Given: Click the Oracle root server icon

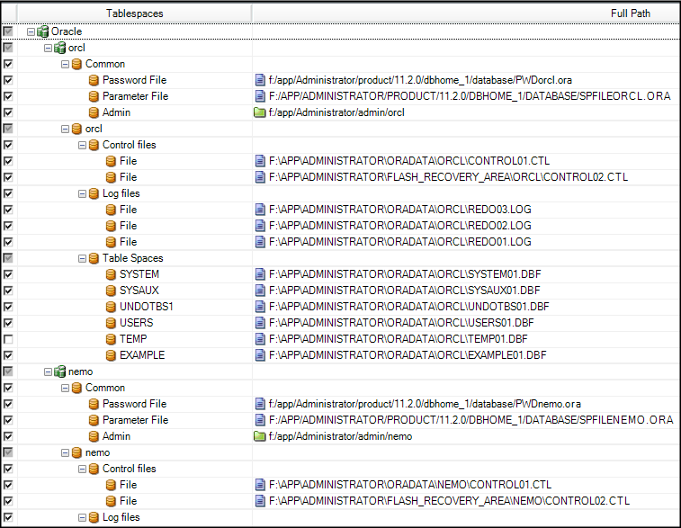Looking at the screenshot, I should point(42,31).
